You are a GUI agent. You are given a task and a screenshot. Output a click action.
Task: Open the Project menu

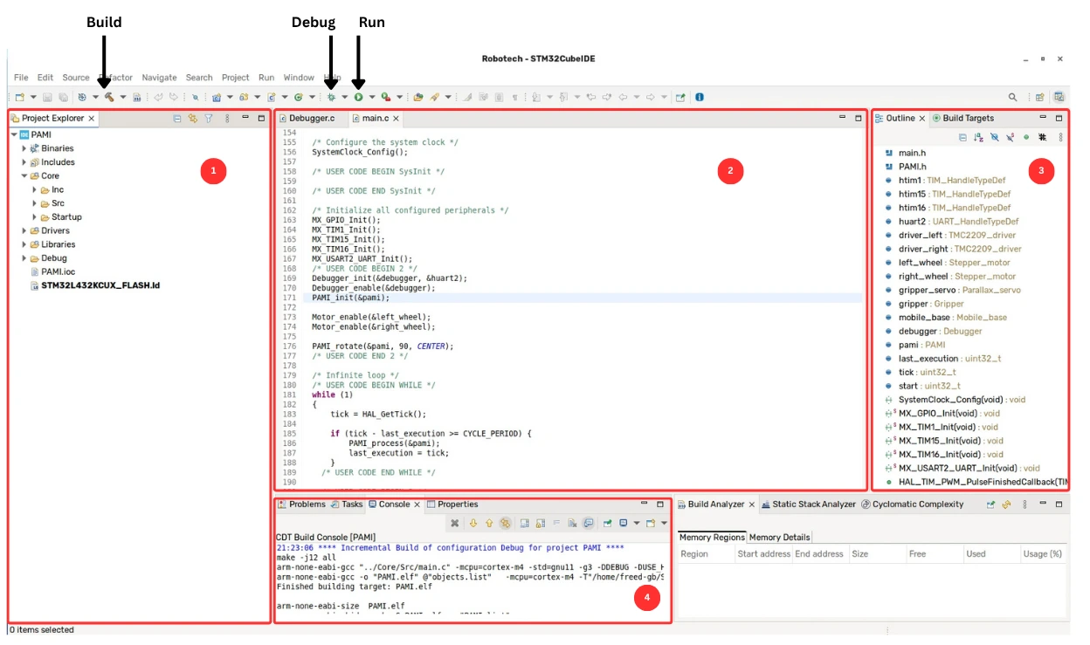[235, 78]
